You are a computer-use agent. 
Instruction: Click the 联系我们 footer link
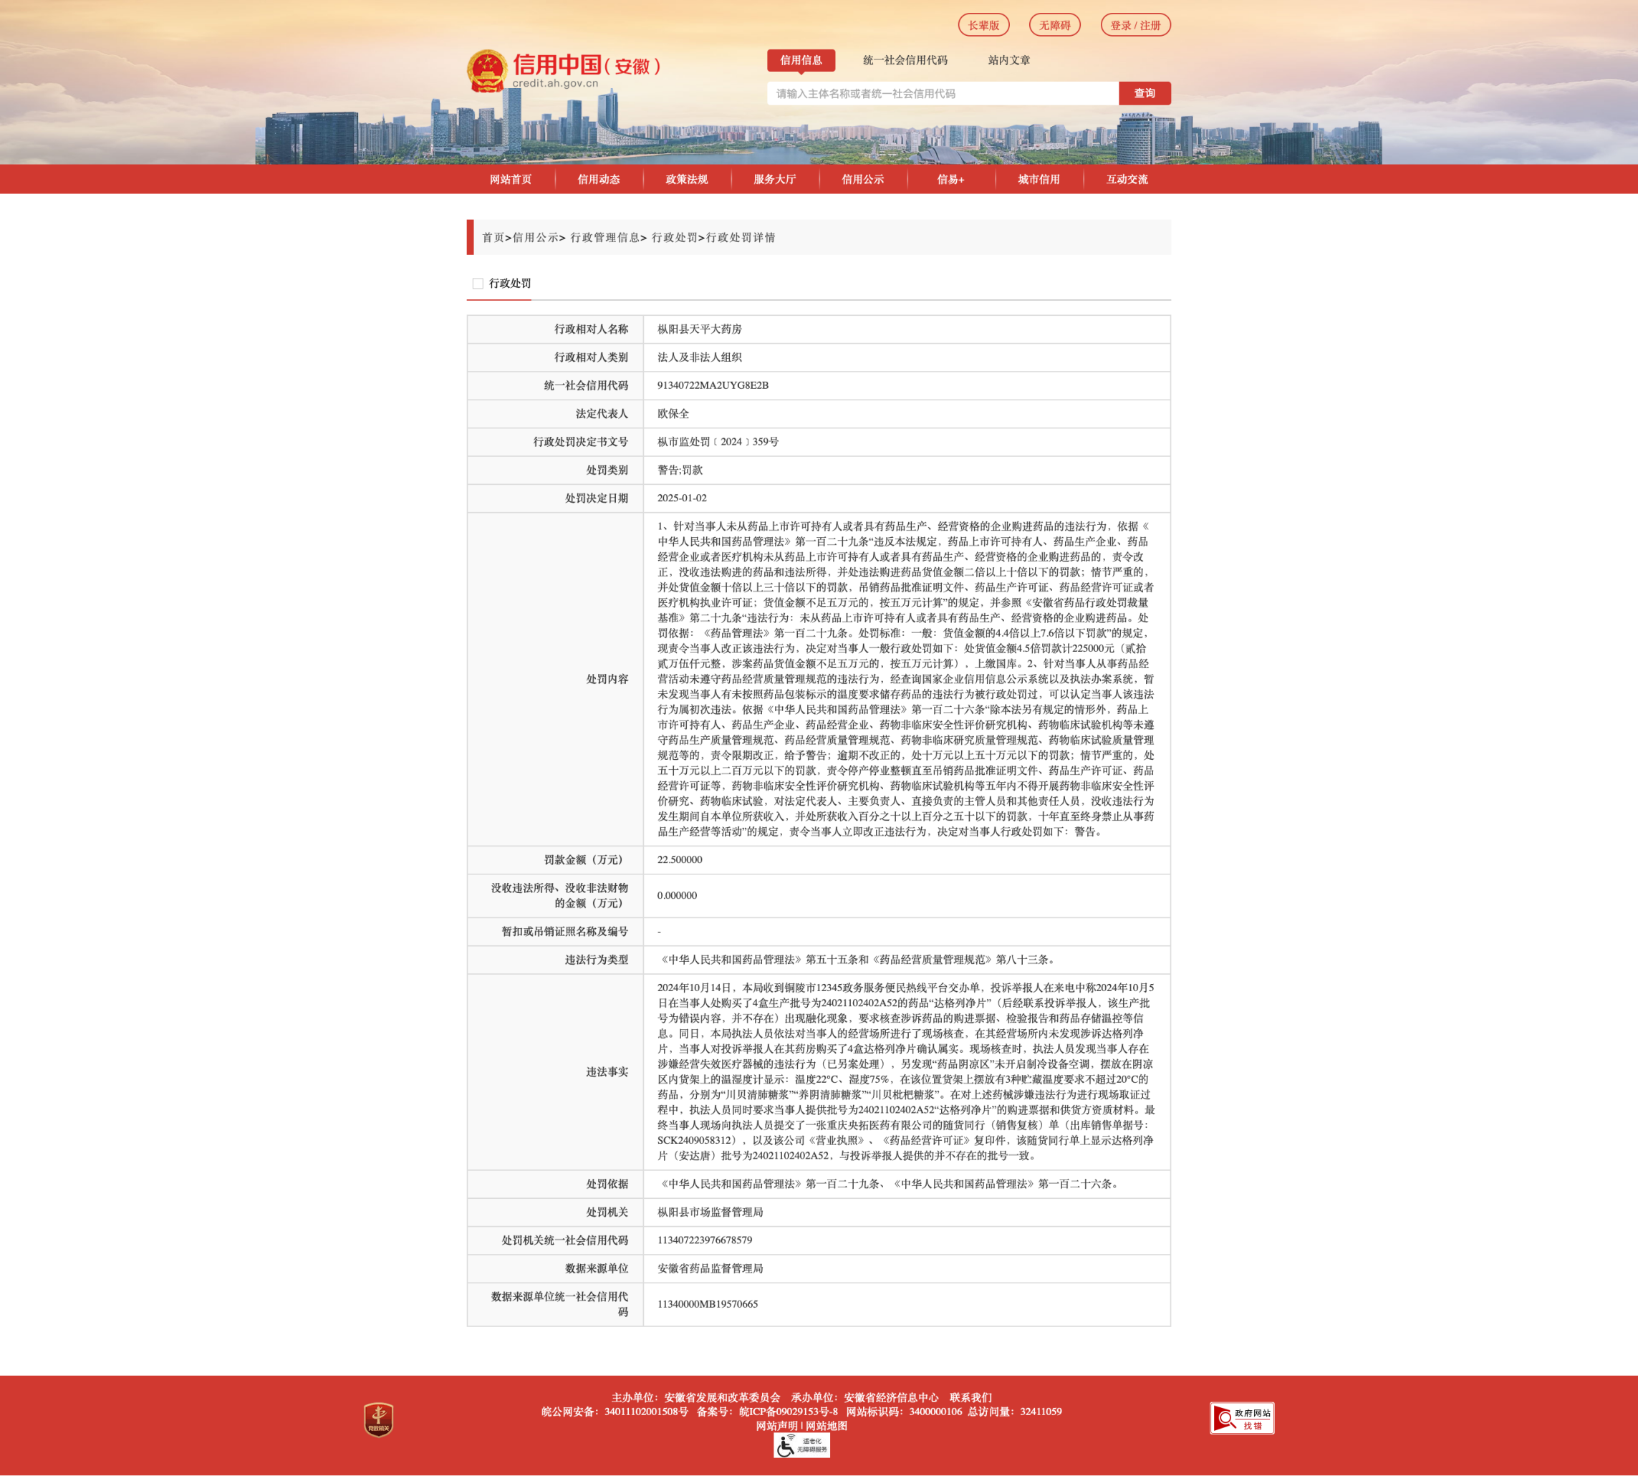[970, 1397]
